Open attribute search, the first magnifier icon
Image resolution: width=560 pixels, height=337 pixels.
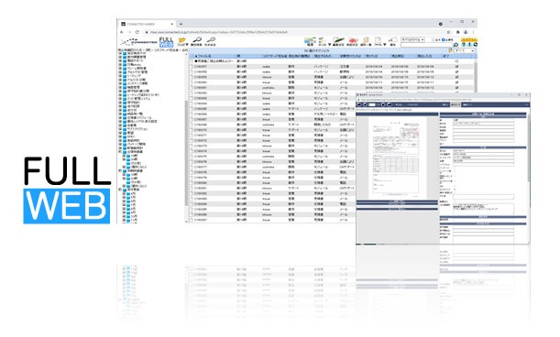[196, 41]
